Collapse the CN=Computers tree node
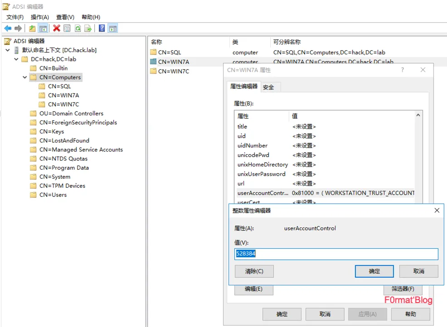The image size is (447, 327). pyautogui.click(x=25, y=77)
